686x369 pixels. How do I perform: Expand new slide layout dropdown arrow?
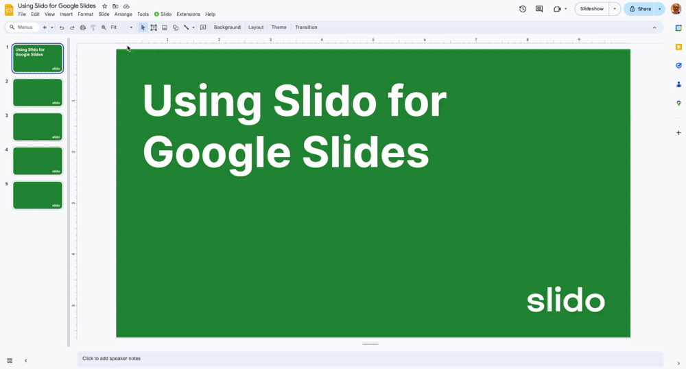(51, 27)
